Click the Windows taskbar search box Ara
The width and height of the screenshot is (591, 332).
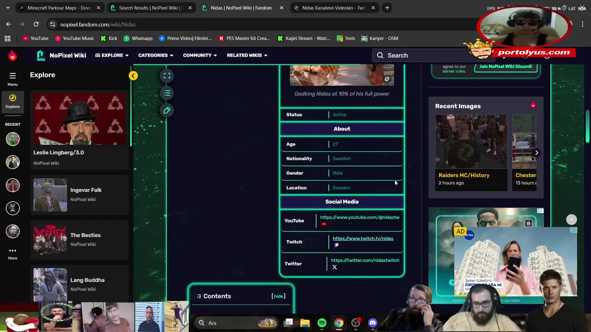tap(235, 323)
